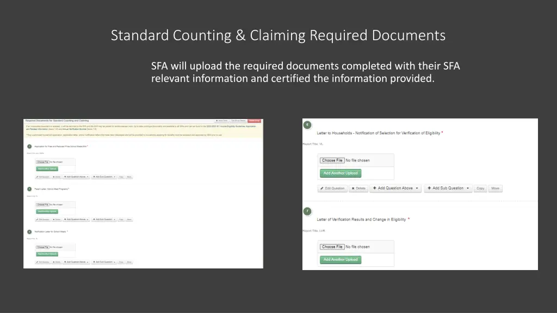
Task: Open Add Question Above dropdown under Application for Free
Action: click(76, 177)
